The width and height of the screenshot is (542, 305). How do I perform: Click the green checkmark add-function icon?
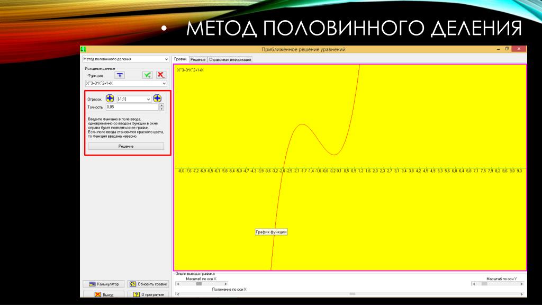point(147,75)
